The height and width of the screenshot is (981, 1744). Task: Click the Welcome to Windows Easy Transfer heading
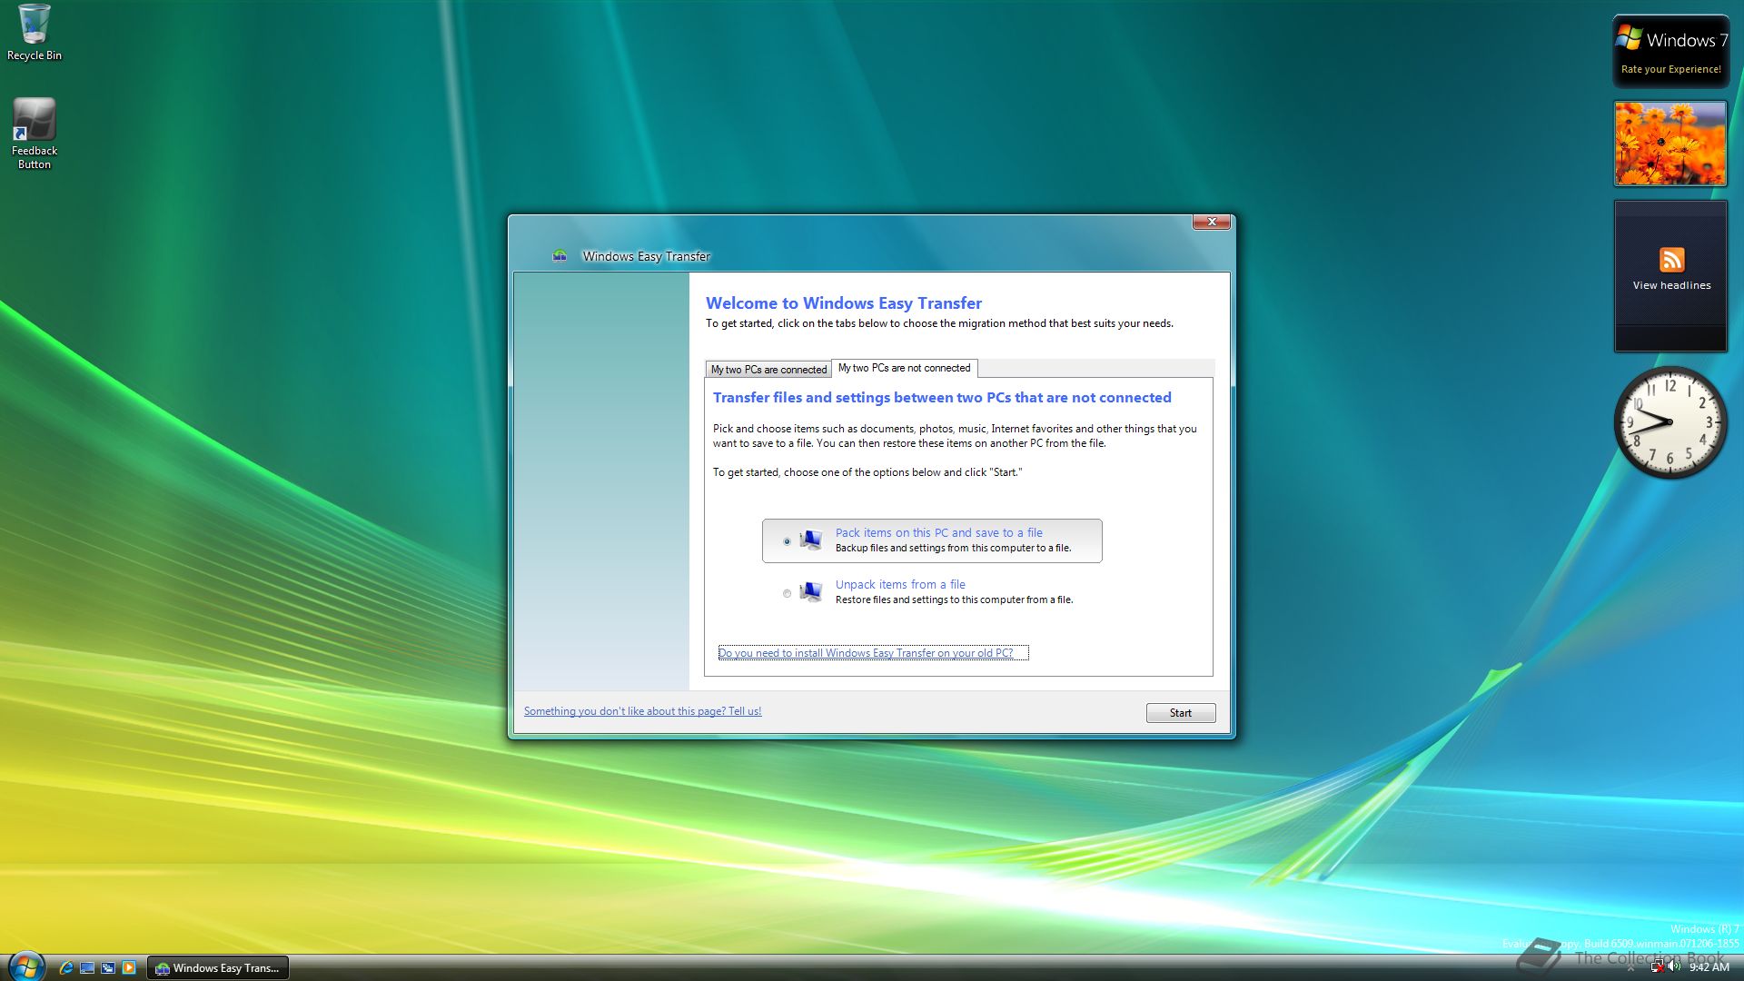pyautogui.click(x=844, y=303)
